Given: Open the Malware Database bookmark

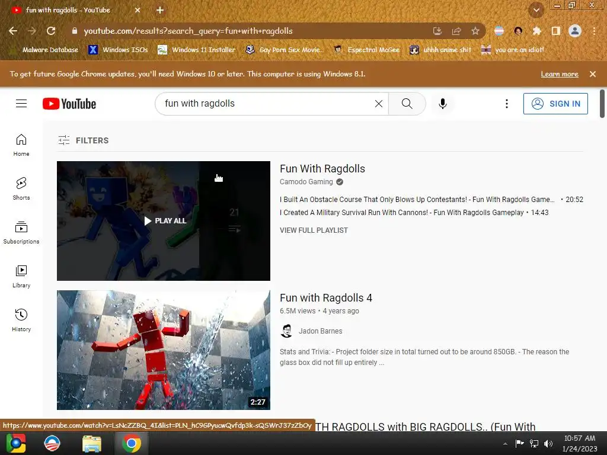Looking at the screenshot, I should tap(45, 50).
